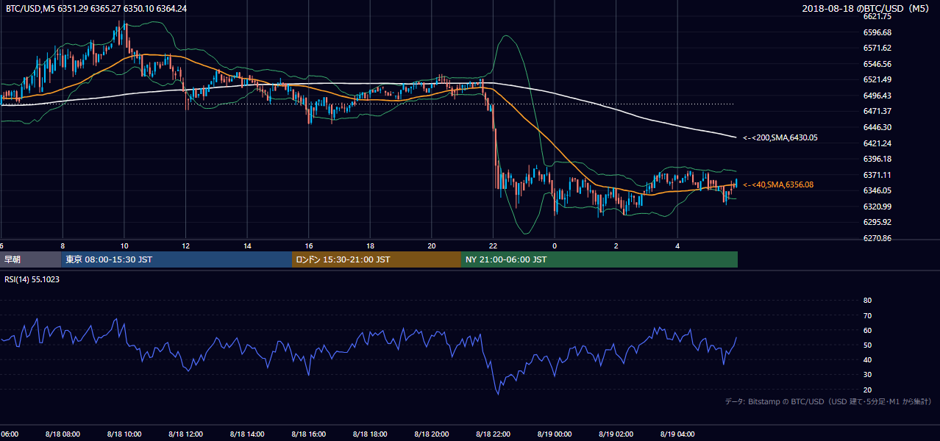Image resolution: width=940 pixels, height=441 pixels.
Task: Click price axis value 6521.49
Action: pos(878,79)
